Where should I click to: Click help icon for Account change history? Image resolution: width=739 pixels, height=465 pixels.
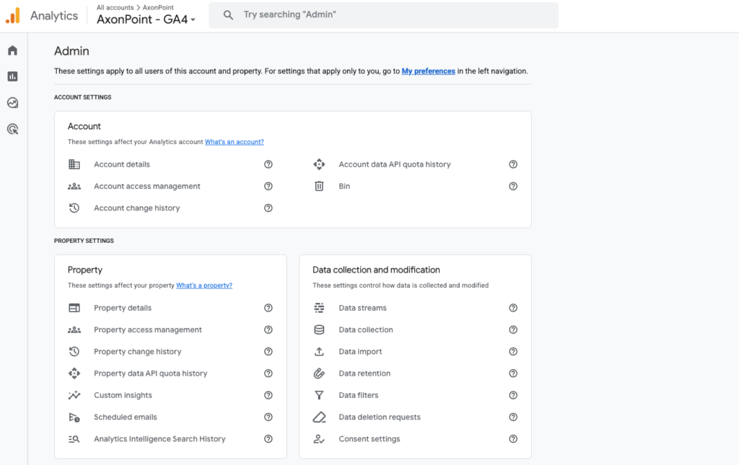[268, 208]
